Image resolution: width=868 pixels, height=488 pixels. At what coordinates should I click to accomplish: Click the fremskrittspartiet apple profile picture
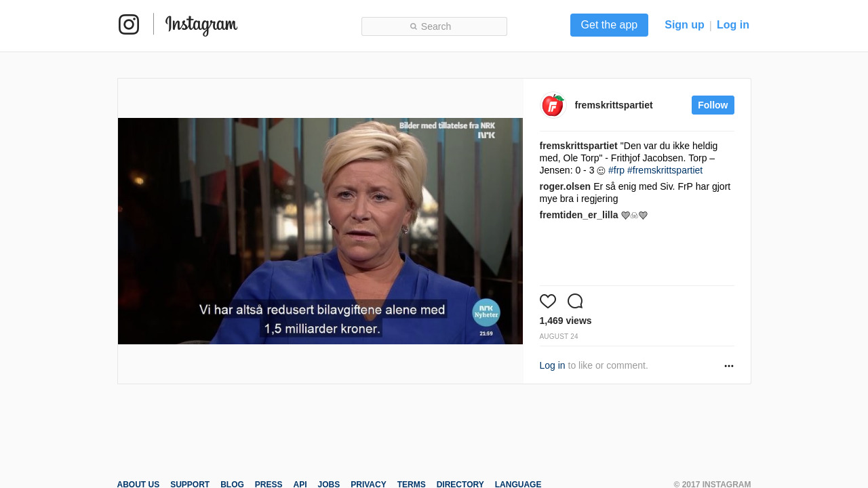553,105
